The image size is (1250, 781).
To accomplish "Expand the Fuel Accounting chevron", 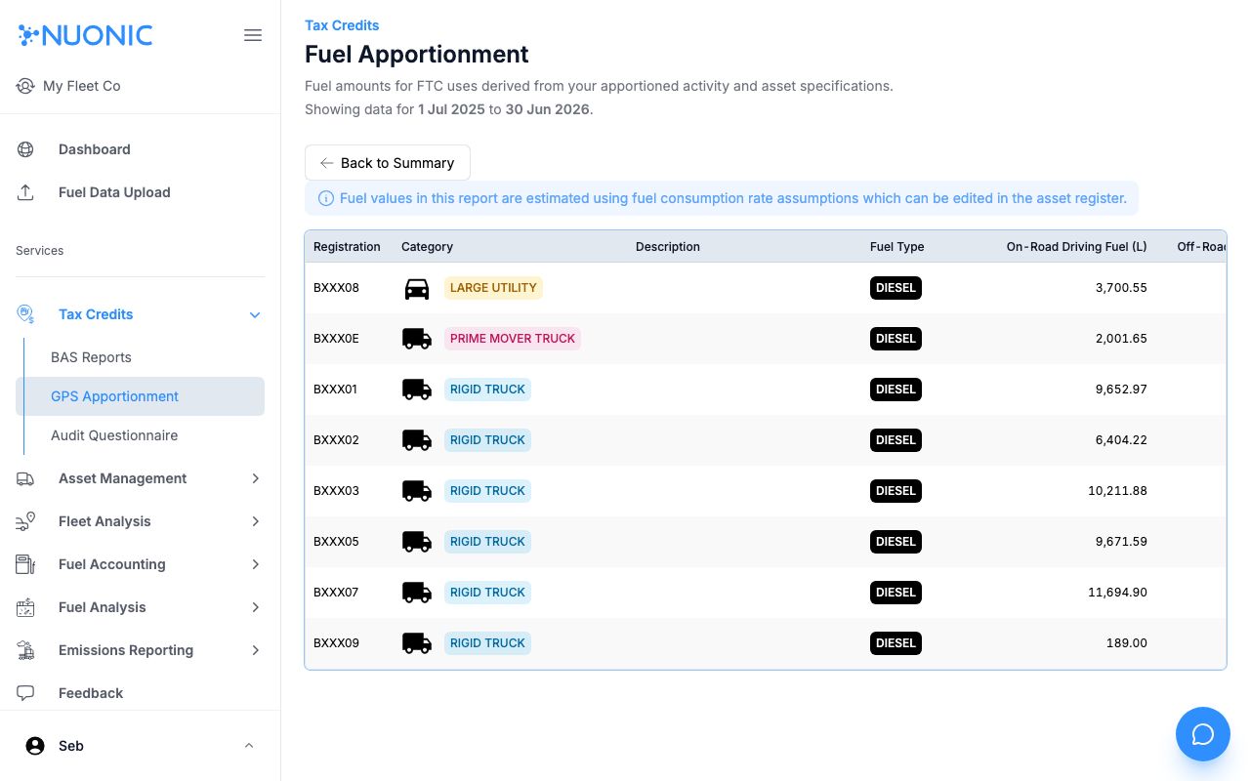I will [x=255, y=564].
